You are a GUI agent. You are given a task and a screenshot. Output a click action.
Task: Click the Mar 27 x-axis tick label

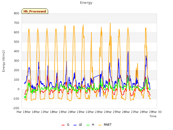coord(130,112)
